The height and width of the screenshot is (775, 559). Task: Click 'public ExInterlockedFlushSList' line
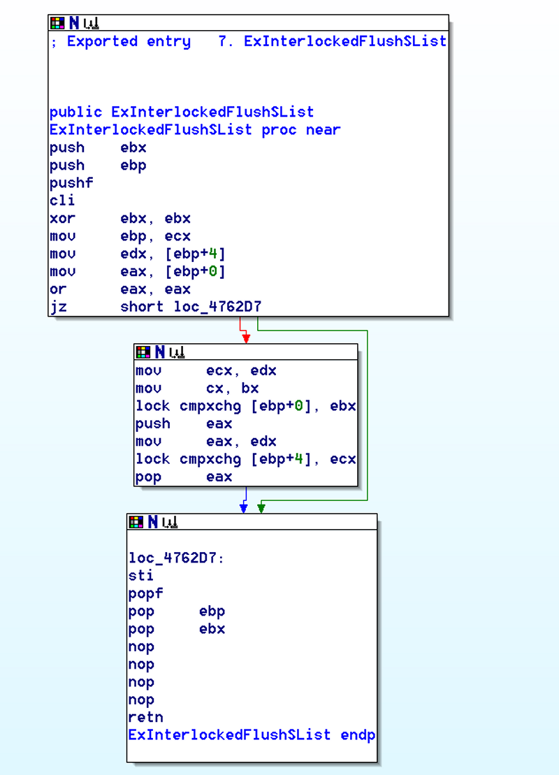pos(182,113)
